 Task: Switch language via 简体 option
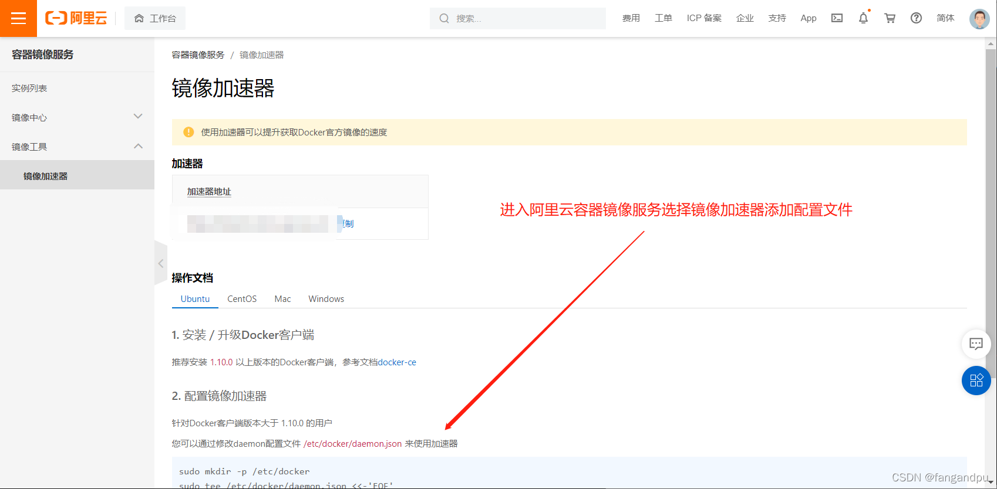(x=945, y=18)
